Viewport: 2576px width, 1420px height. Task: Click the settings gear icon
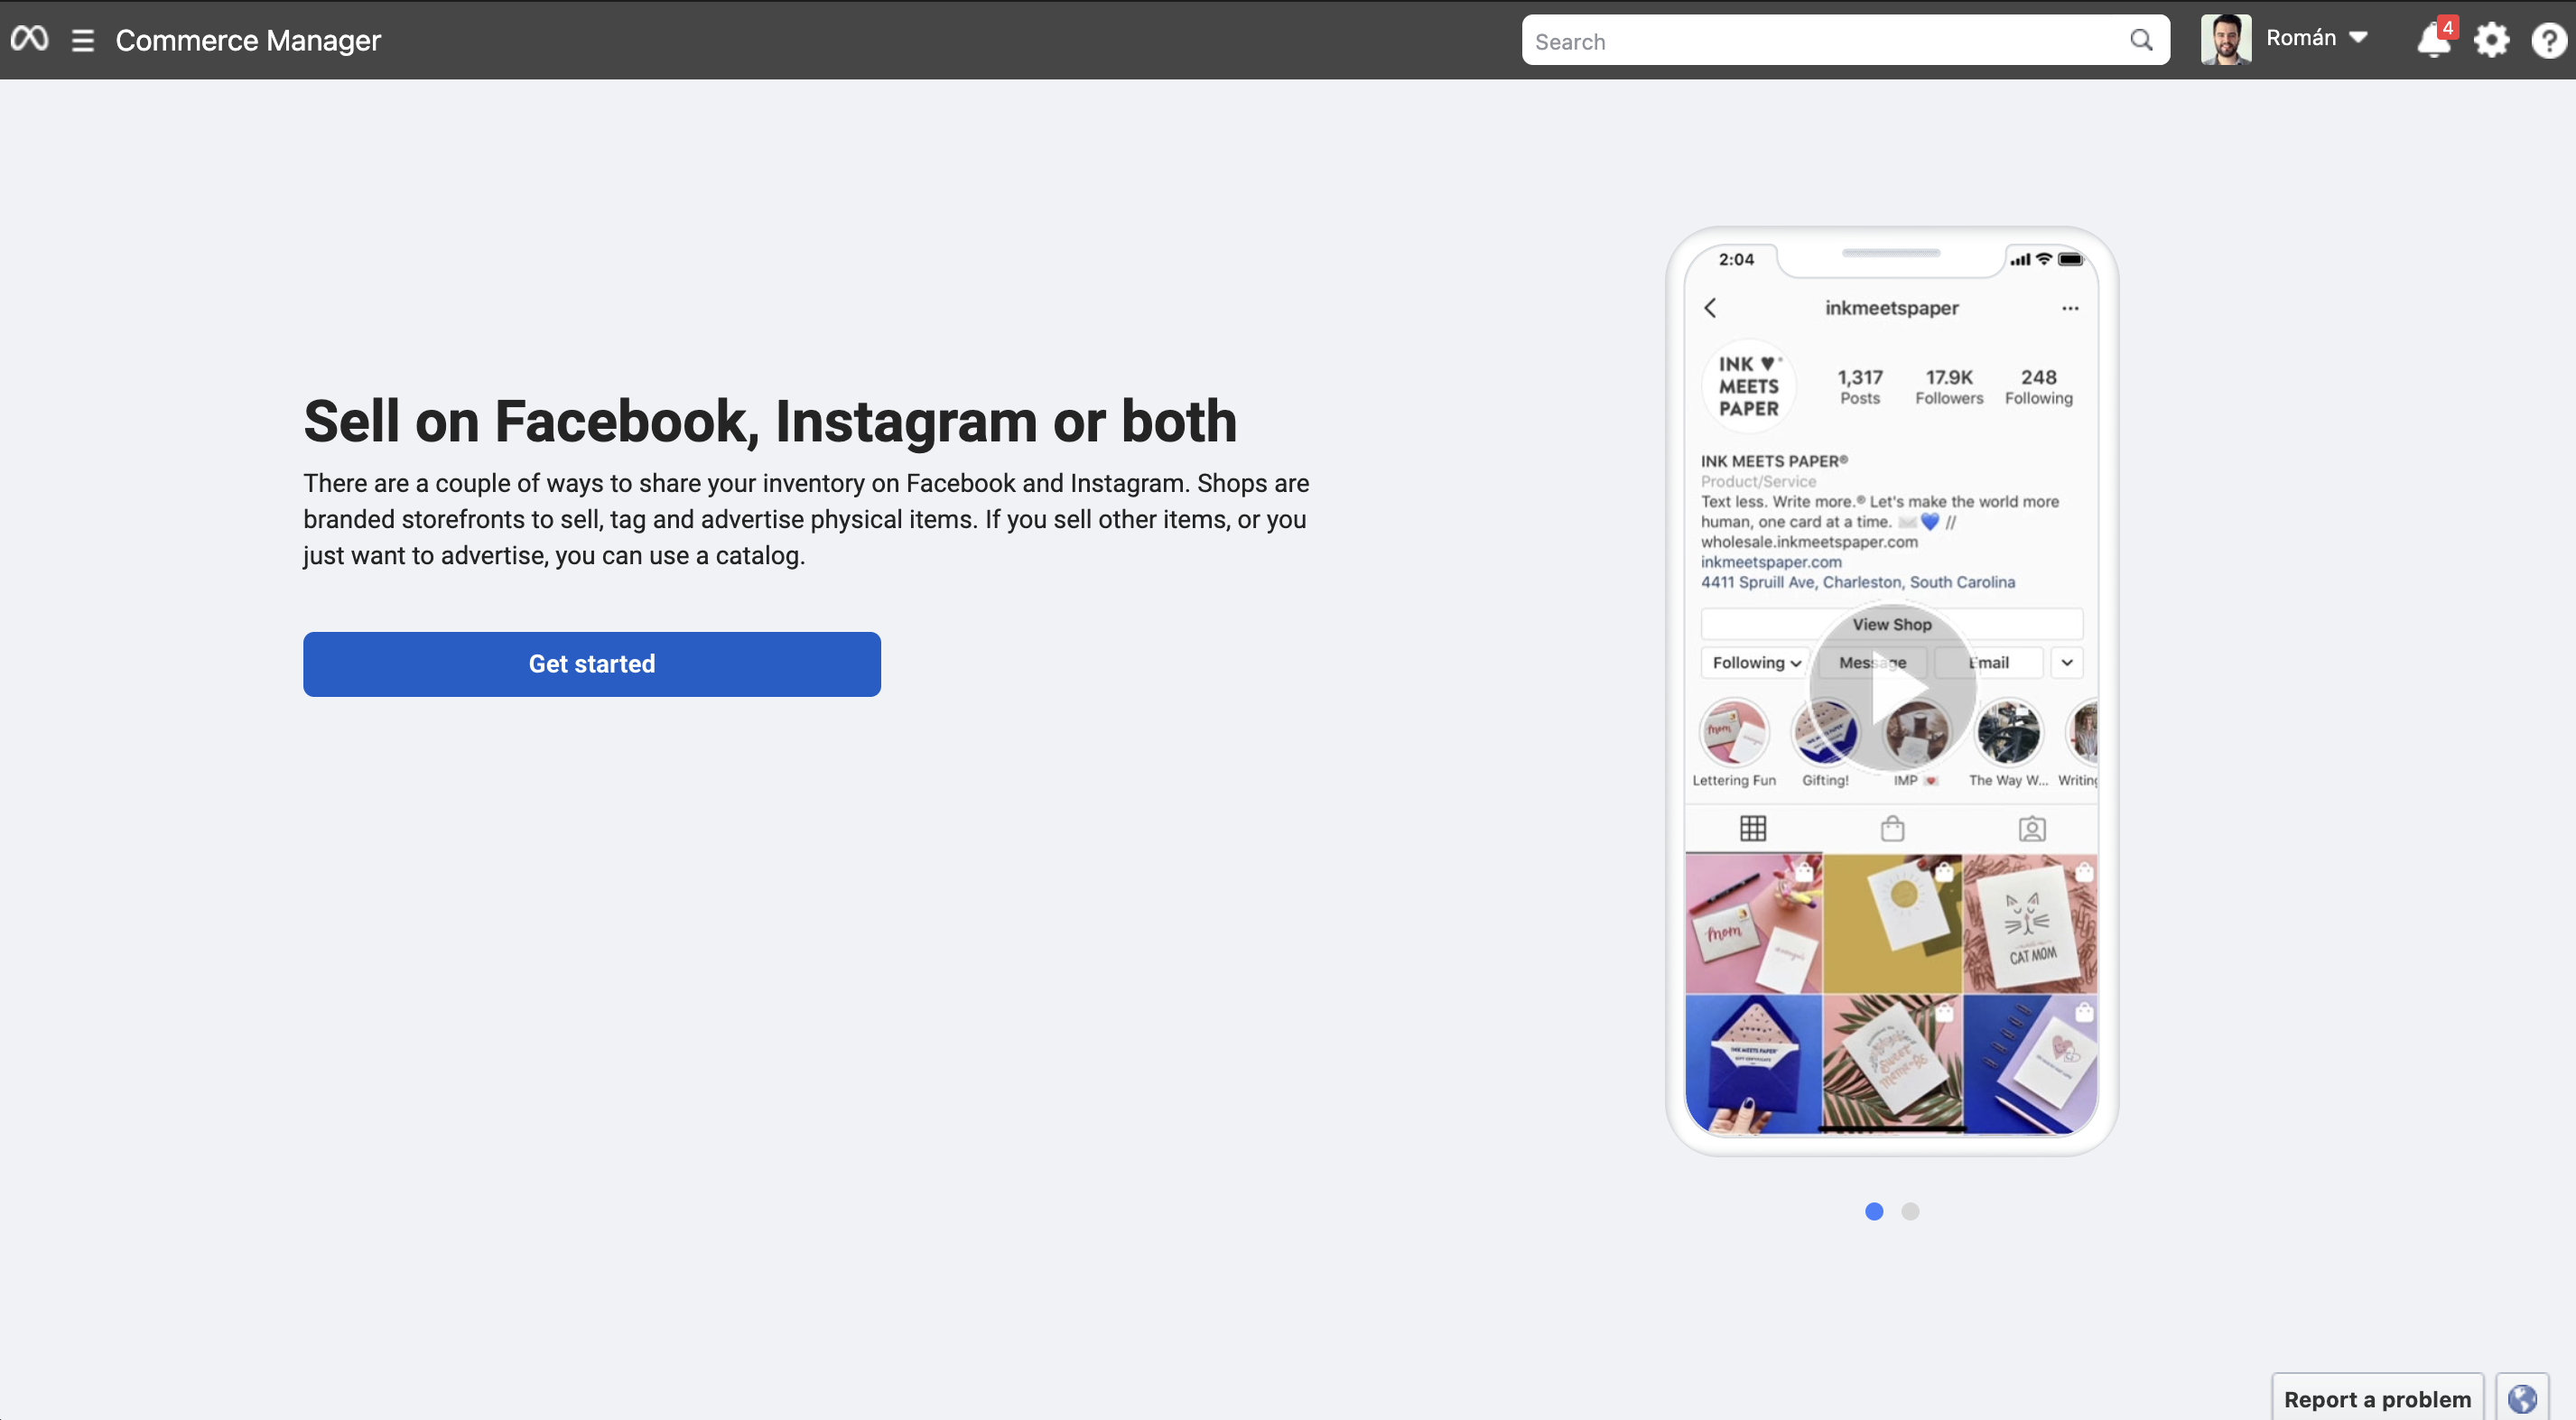(x=2494, y=39)
